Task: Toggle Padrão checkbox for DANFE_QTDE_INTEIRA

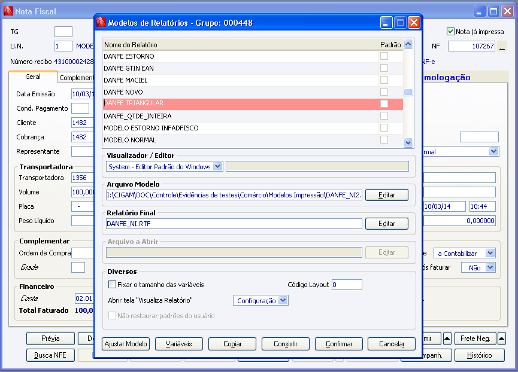Action: tap(384, 116)
